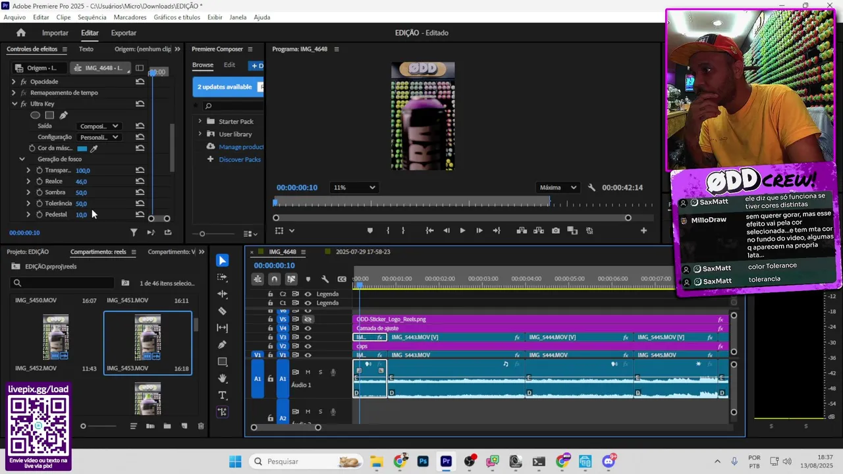Choose free draw bezier mask under Ultra Key

pyautogui.click(x=63, y=115)
